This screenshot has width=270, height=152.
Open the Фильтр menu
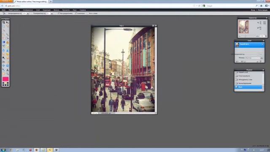(x=56, y=10)
